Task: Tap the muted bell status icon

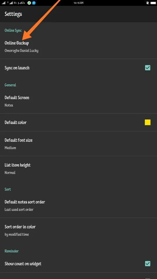Action: point(147,3)
